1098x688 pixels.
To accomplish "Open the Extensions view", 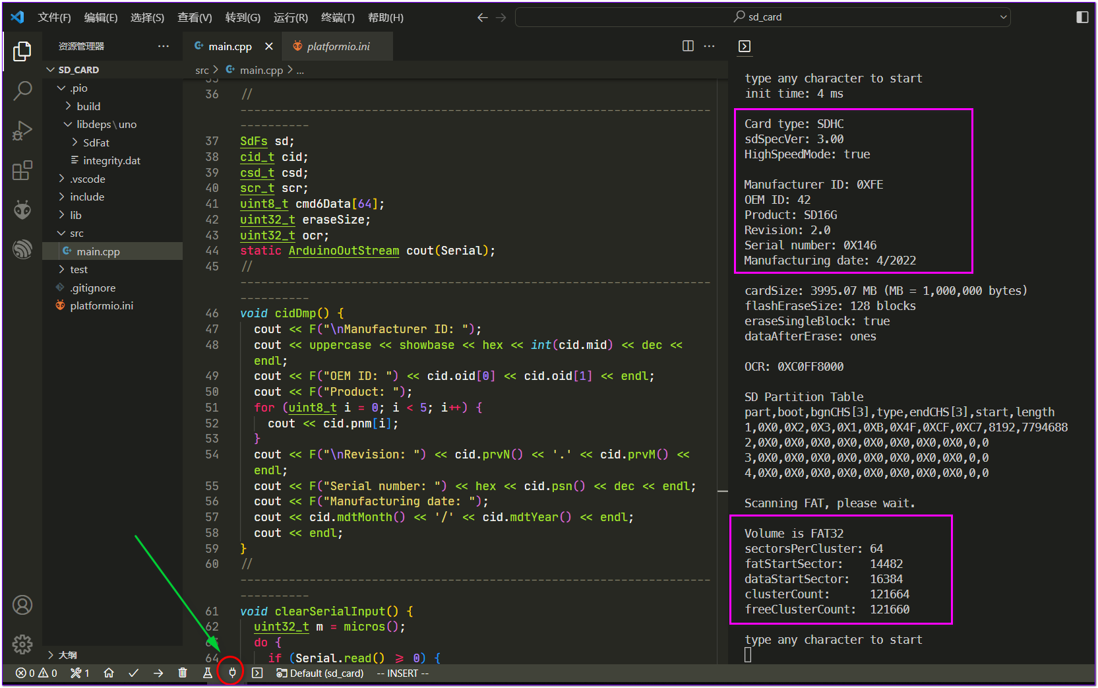I will (x=22, y=170).
